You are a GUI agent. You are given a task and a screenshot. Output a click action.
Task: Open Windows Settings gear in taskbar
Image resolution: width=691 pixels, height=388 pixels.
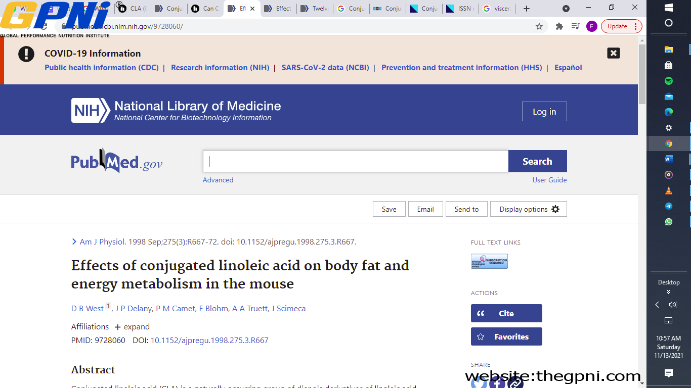point(669,128)
